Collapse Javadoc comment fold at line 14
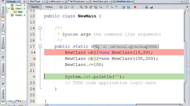The image size is (190, 106). pyautogui.click(x=40, y=28)
